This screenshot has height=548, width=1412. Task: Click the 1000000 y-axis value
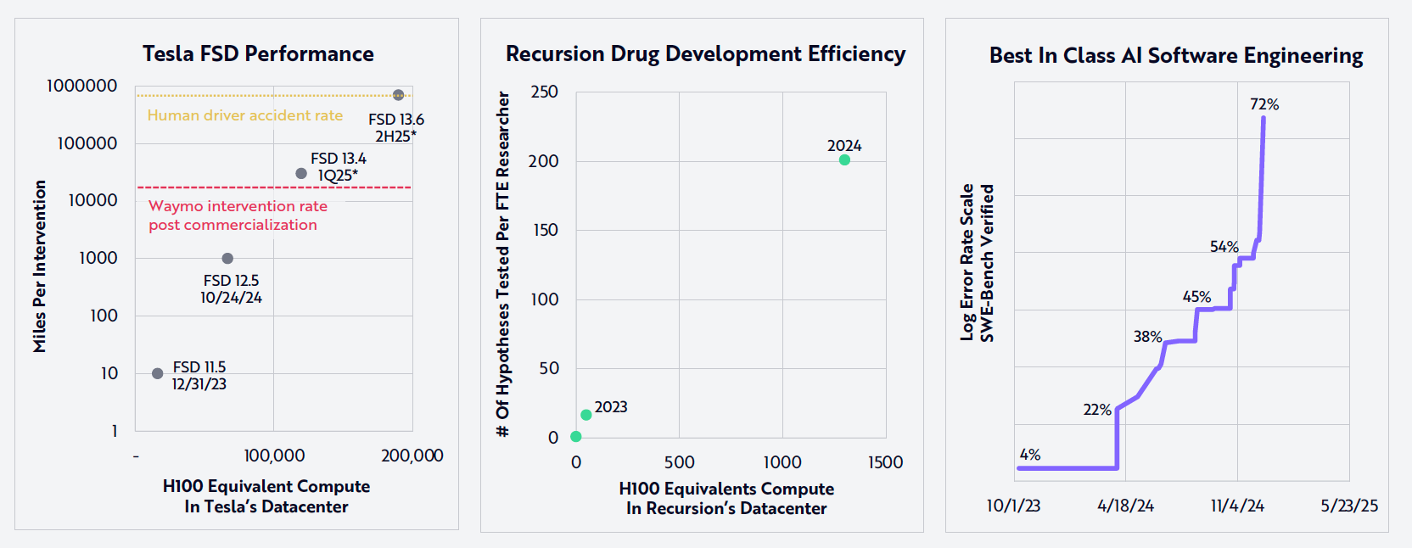tap(81, 86)
